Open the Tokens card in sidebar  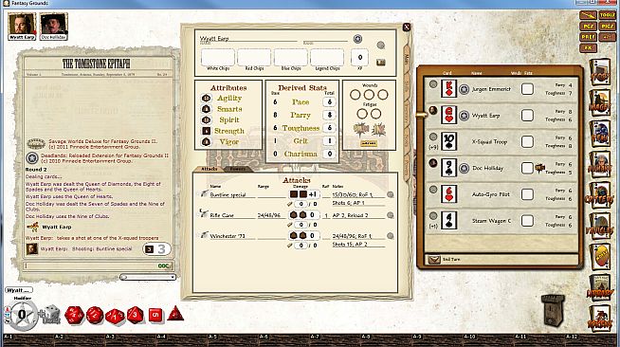[x=600, y=319]
